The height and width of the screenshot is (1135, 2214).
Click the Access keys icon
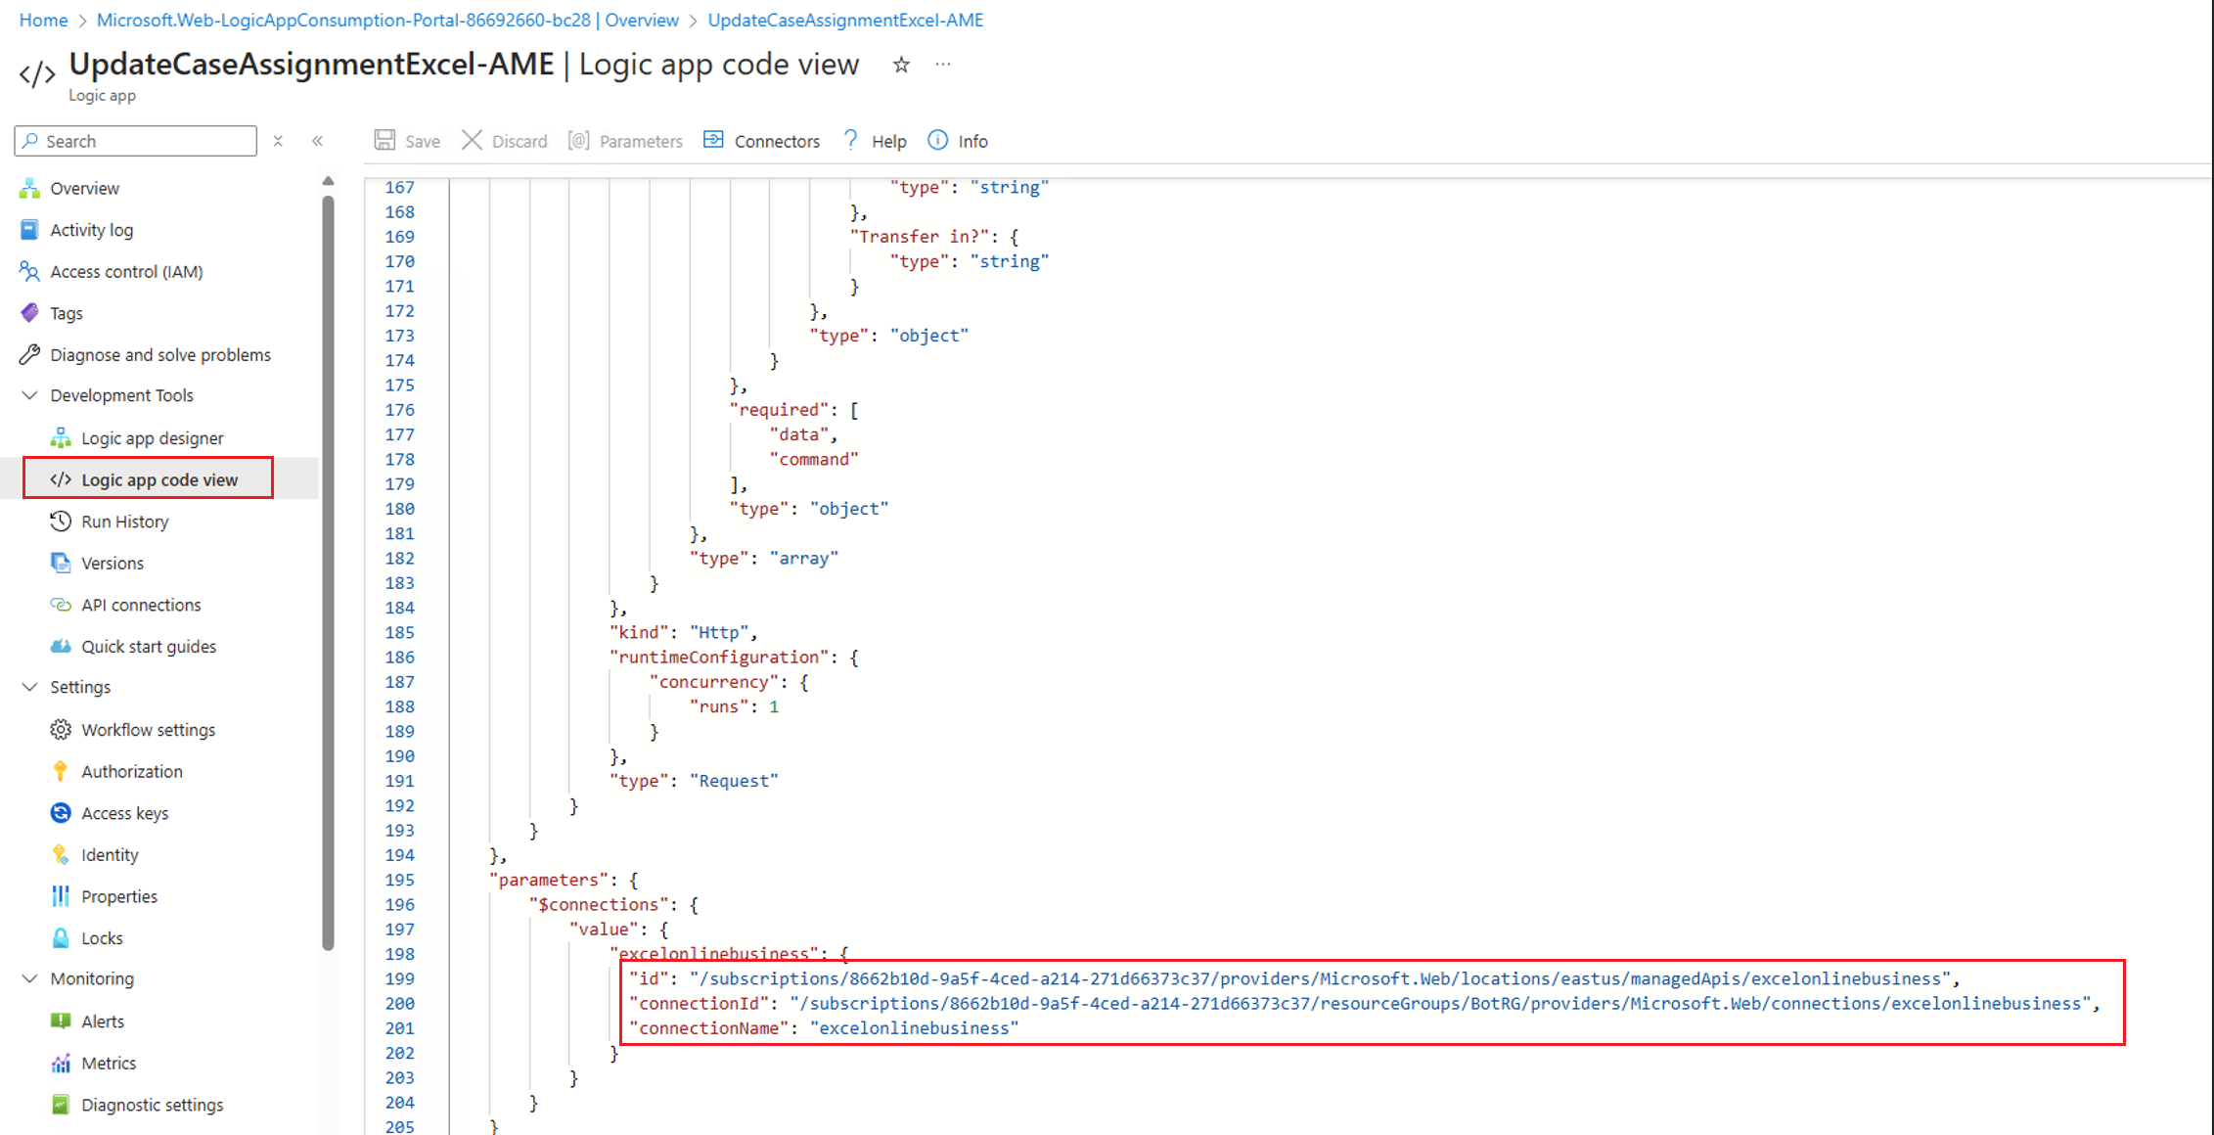click(x=61, y=813)
